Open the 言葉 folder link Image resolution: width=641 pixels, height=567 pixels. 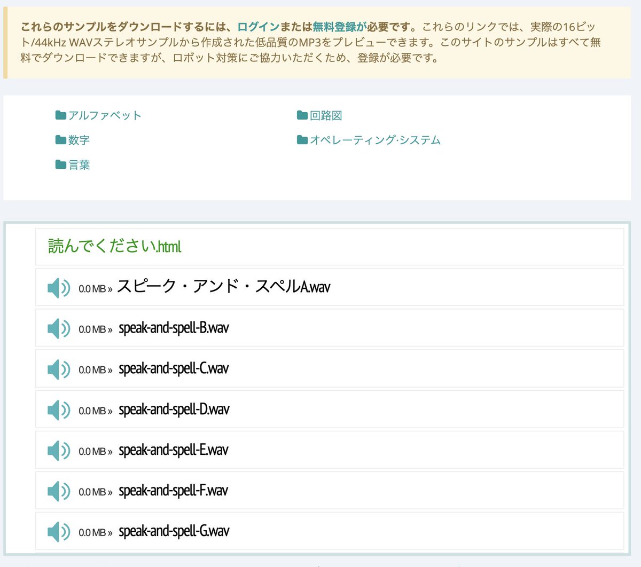(x=79, y=164)
